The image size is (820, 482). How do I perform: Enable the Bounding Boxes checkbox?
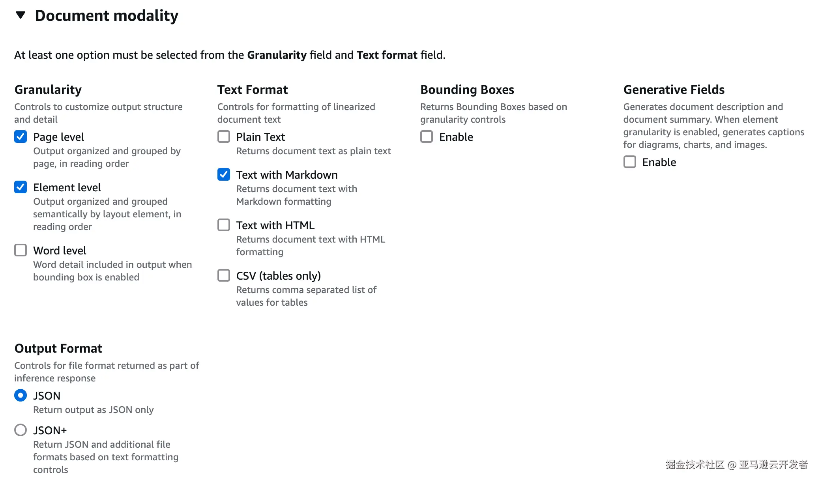coord(427,137)
